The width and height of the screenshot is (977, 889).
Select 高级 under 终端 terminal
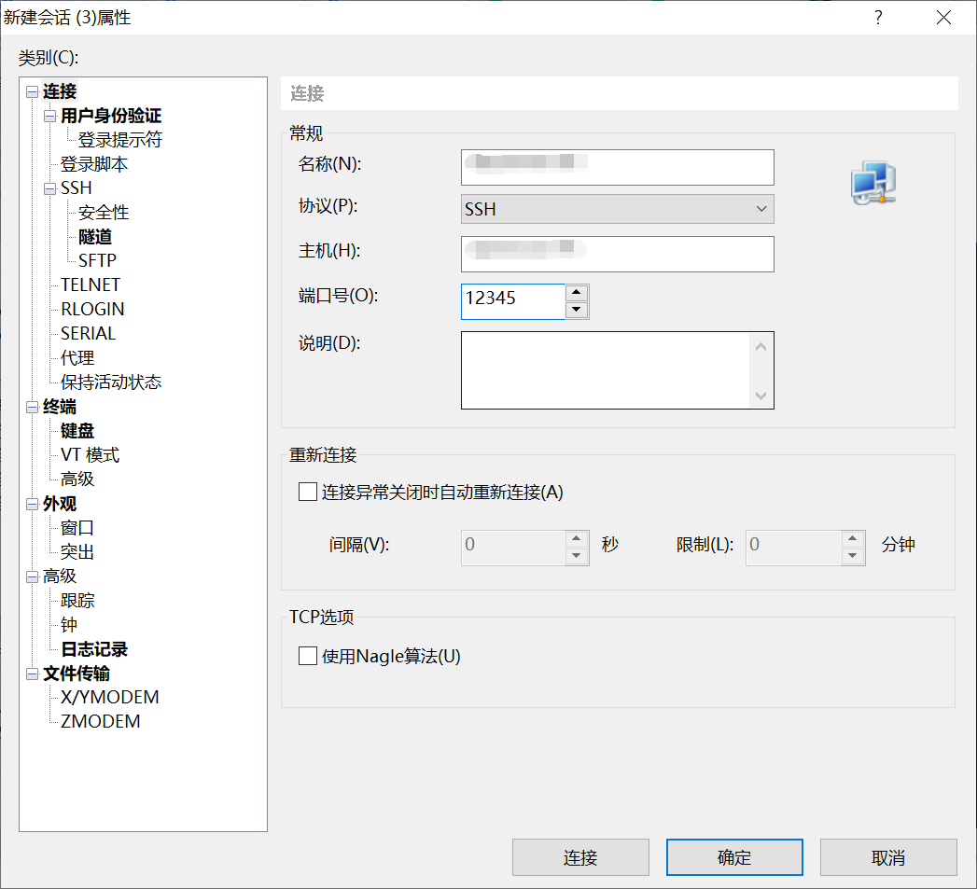point(77,479)
